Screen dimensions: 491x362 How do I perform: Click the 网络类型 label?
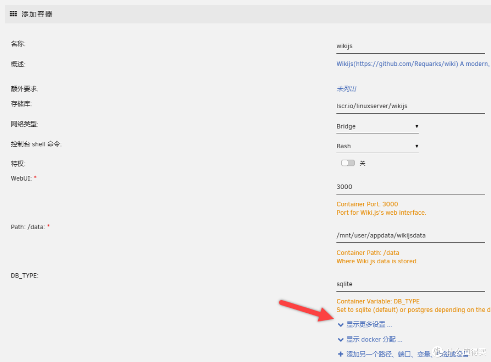pyautogui.click(x=25, y=124)
